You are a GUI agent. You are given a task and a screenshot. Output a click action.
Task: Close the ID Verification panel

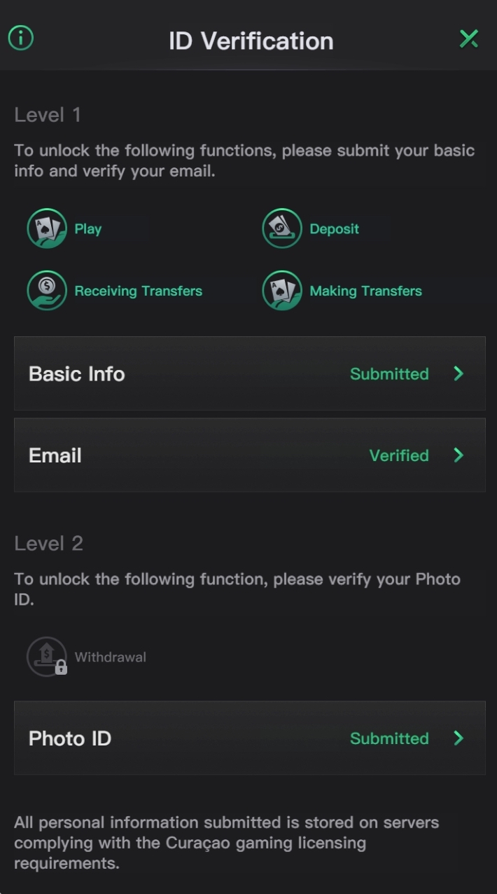point(468,39)
